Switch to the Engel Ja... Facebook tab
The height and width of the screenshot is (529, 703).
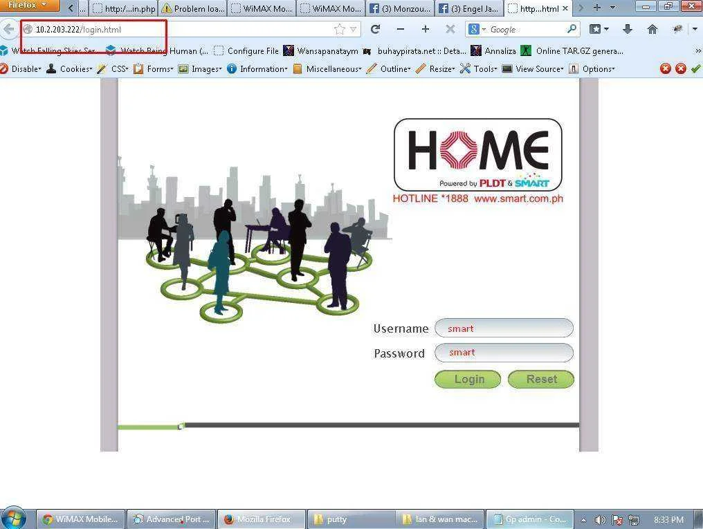point(469,8)
